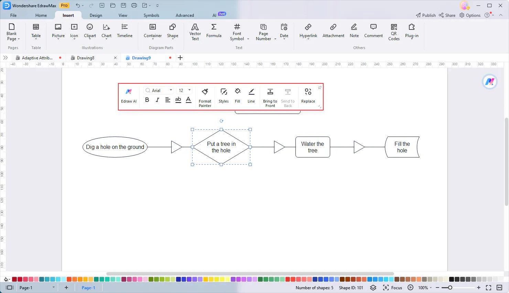This screenshot has height=293, width=509.
Task: Click the Share button
Action: click(x=447, y=15)
